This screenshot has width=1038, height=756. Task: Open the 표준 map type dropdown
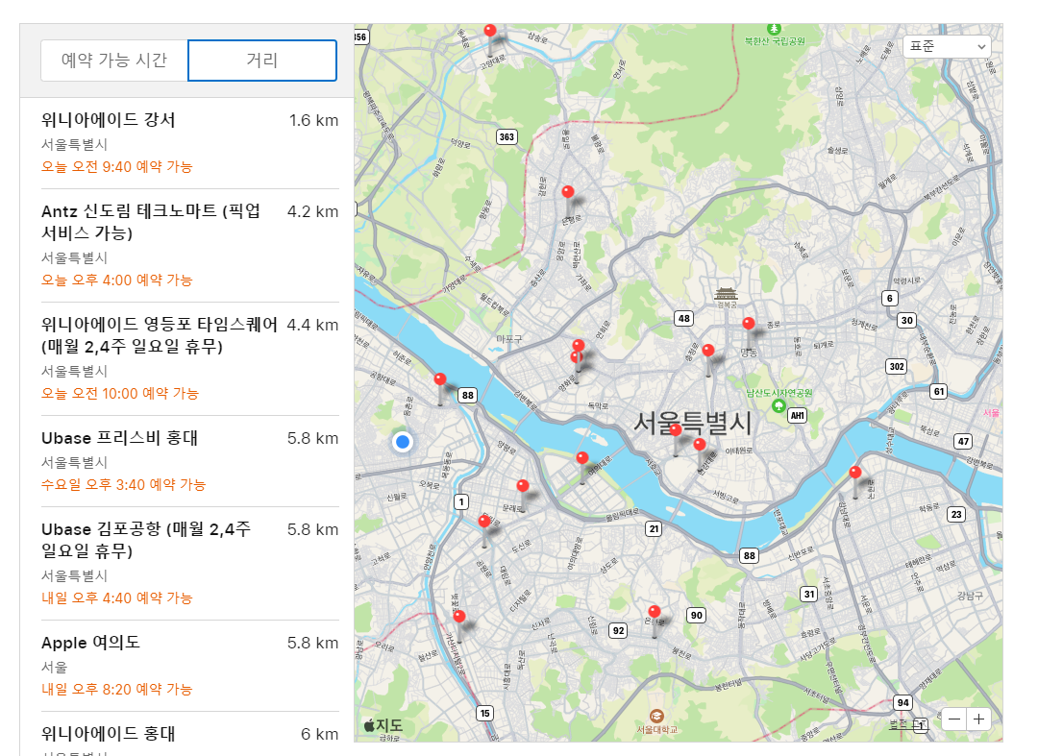[x=947, y=46]
